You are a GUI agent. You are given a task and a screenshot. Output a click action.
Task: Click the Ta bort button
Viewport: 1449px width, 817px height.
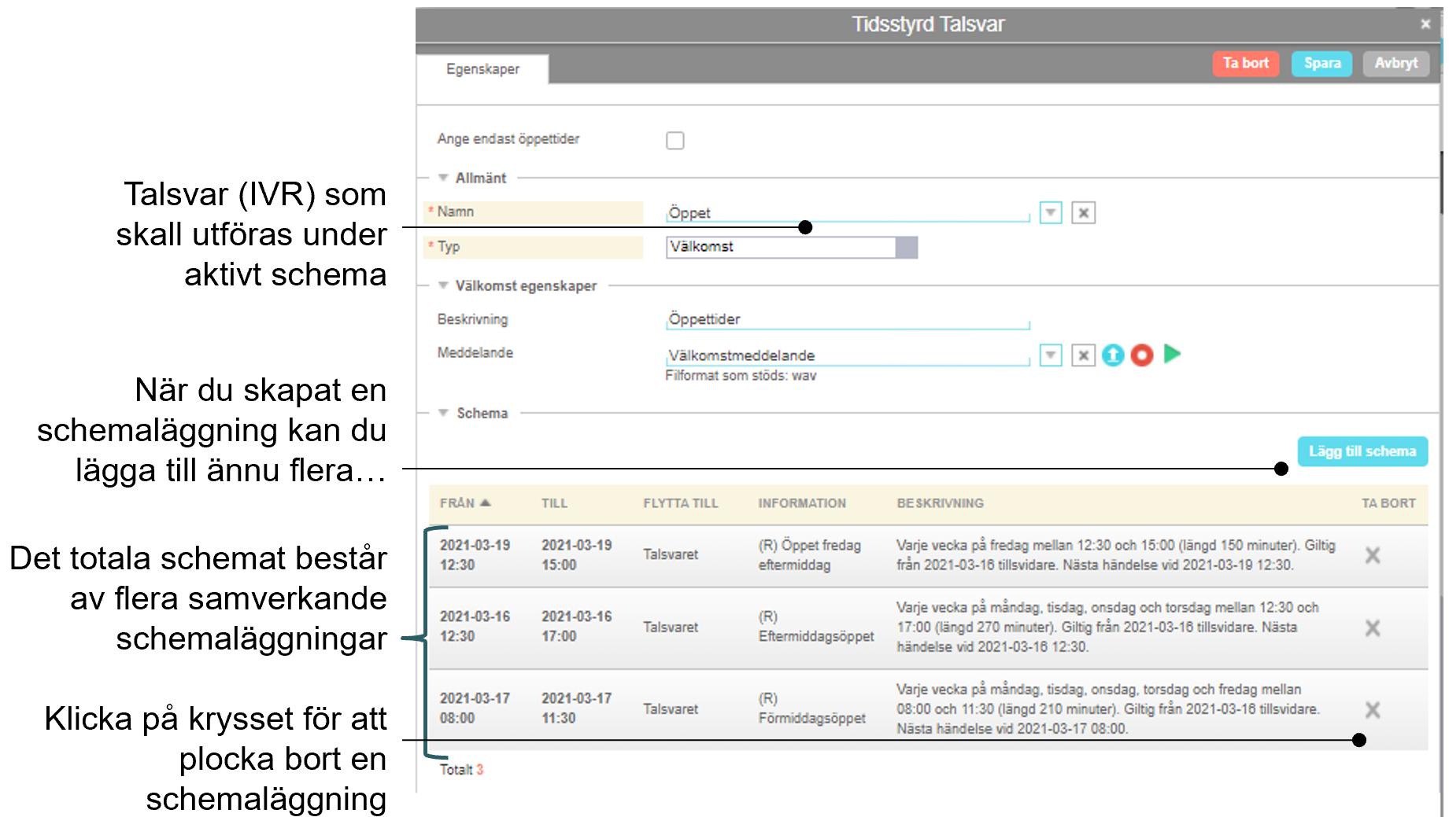pos(1245,63)
